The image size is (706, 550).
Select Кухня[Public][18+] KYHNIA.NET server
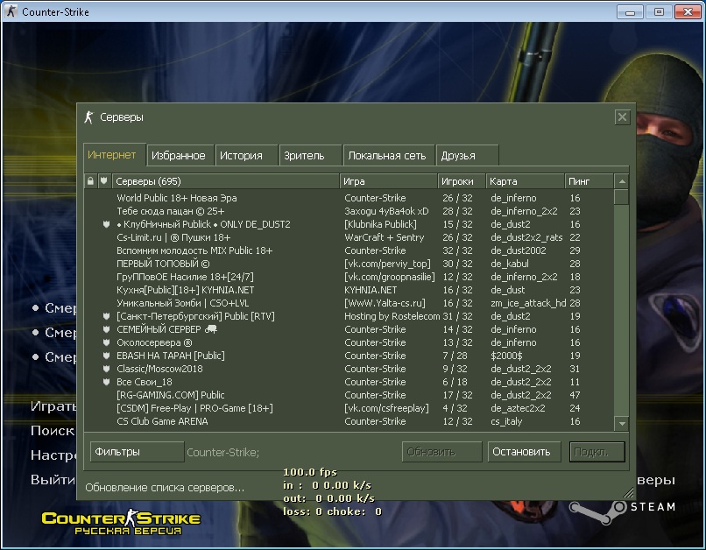coord(349,290)
